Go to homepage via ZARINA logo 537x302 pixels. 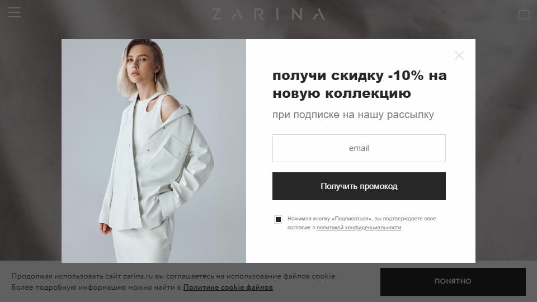click(268, 14)
